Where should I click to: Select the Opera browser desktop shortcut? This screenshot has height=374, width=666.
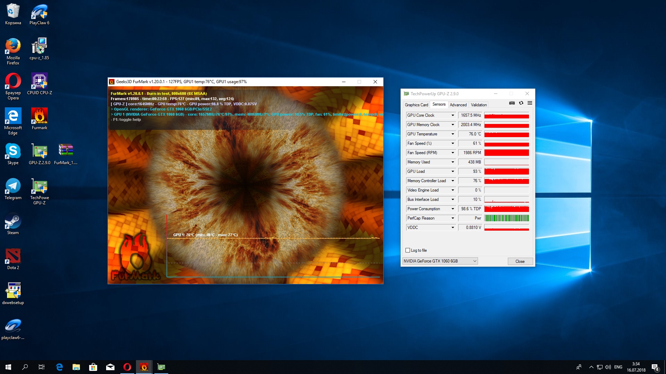point(13,86)
